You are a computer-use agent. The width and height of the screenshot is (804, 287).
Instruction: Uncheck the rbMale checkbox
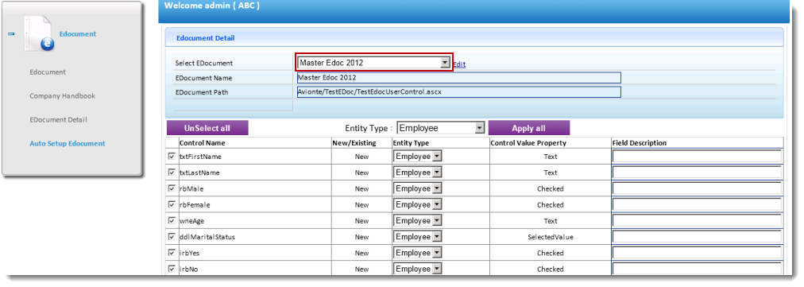tap(172, 188)
